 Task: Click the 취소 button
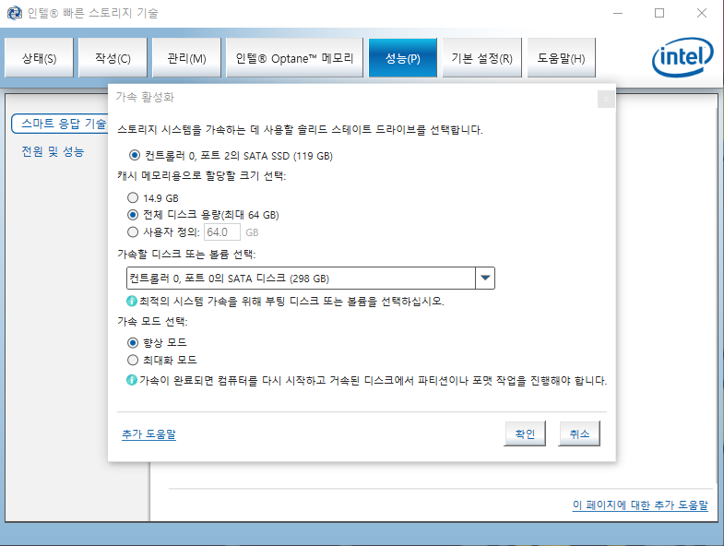tap(579, 433)
